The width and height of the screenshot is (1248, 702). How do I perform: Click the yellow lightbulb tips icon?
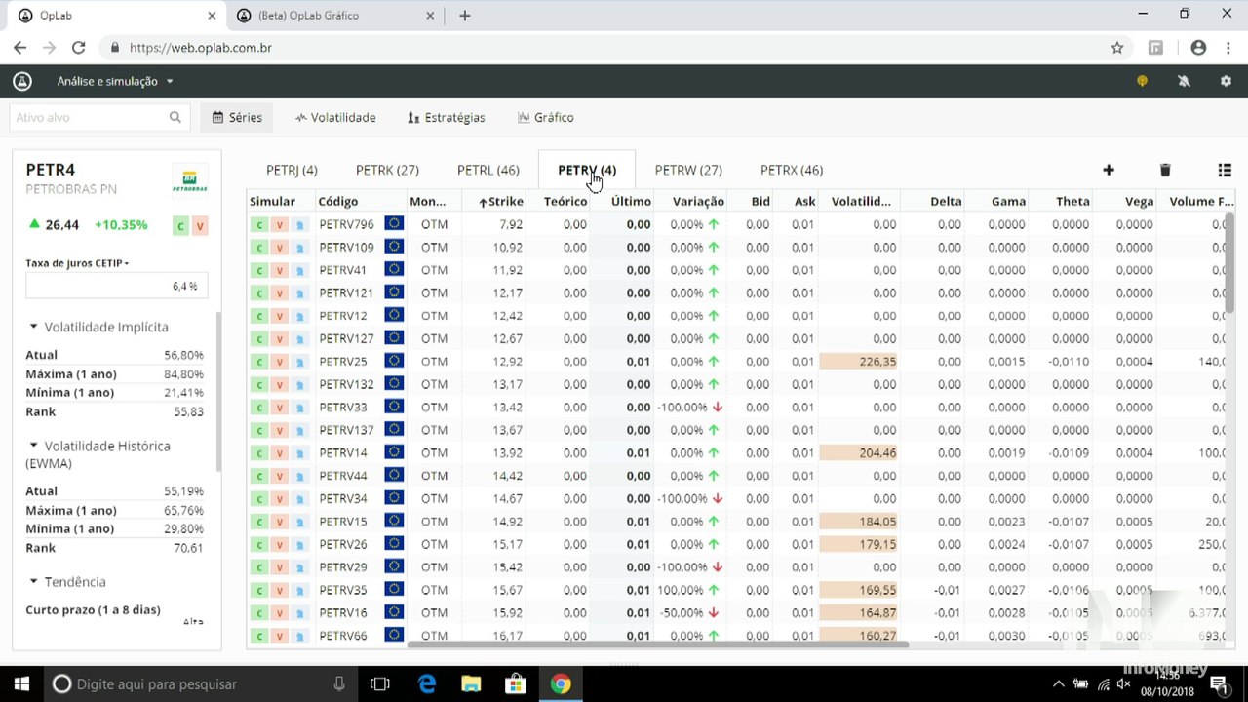1142,81
